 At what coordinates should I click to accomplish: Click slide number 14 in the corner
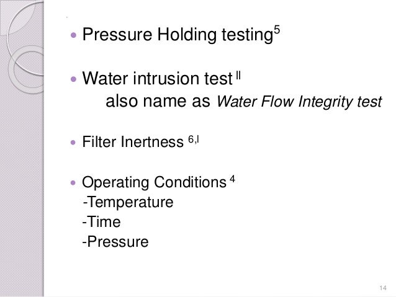[383, 288]
